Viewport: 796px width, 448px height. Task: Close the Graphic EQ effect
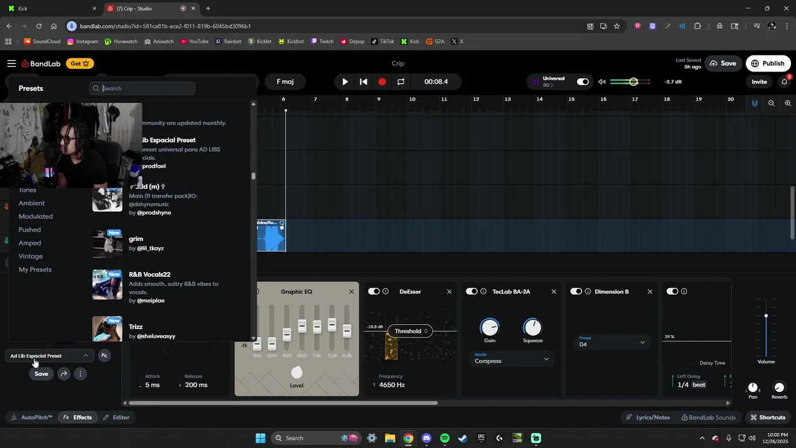point(351,291)
